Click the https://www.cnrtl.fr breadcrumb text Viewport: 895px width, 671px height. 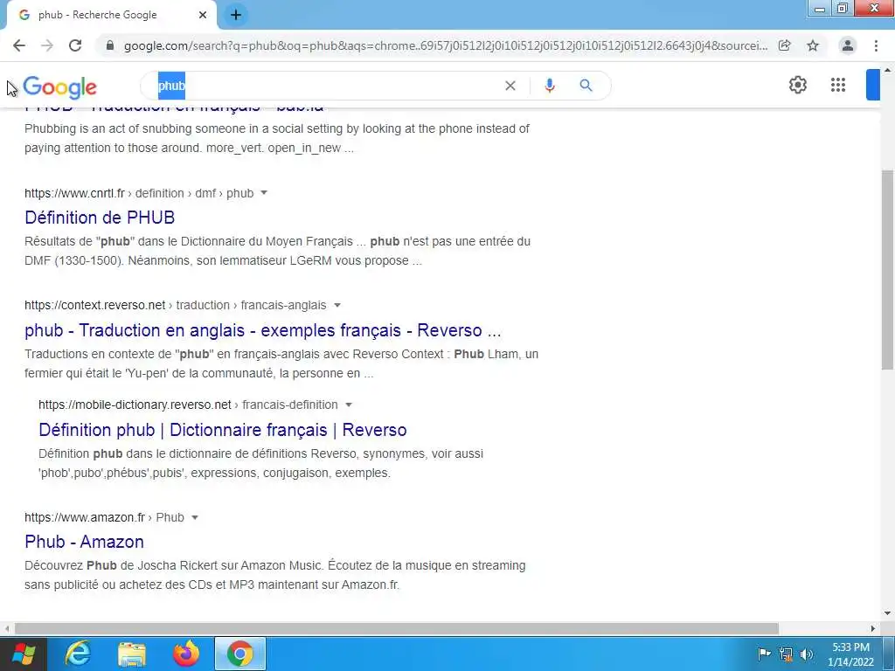(74, 193)
